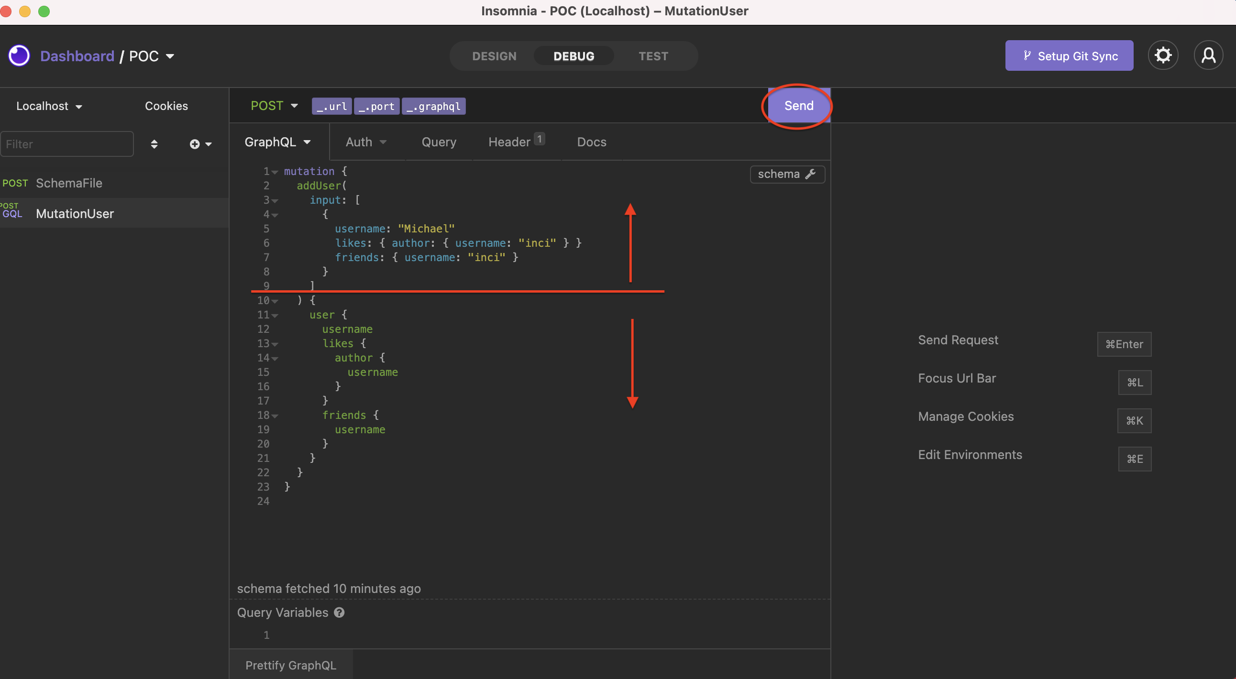The image size is (1236, 679).
Task: Open the user account icon
Action: 1209,55
